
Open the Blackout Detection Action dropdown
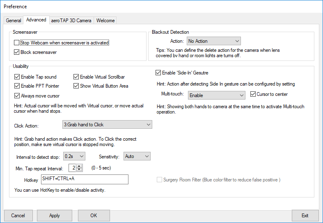tap(213, 41)
